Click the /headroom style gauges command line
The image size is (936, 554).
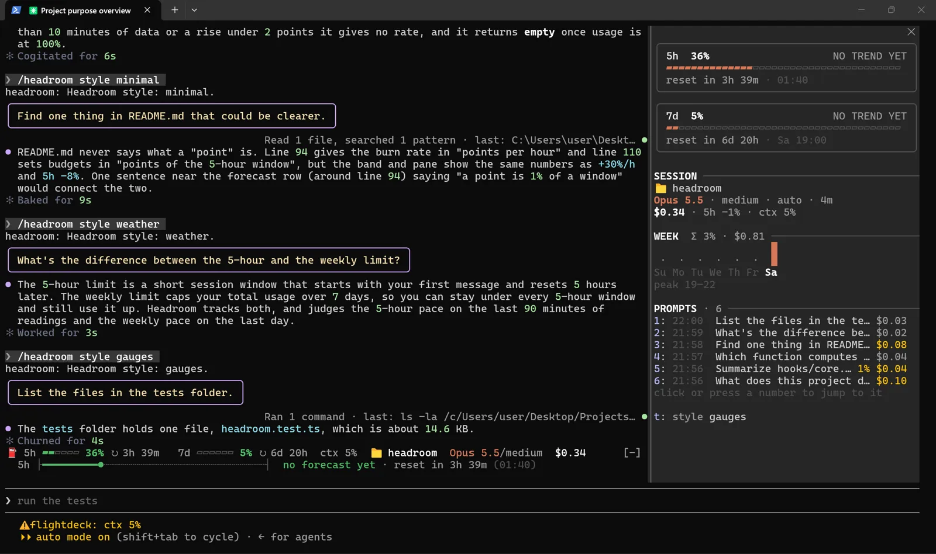coord(82,356)
